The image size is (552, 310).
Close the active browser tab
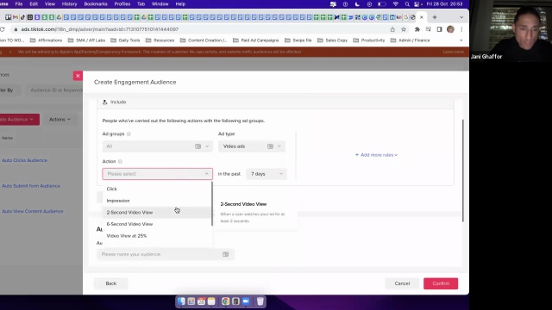pyautogui.click(x=422, y=17)
